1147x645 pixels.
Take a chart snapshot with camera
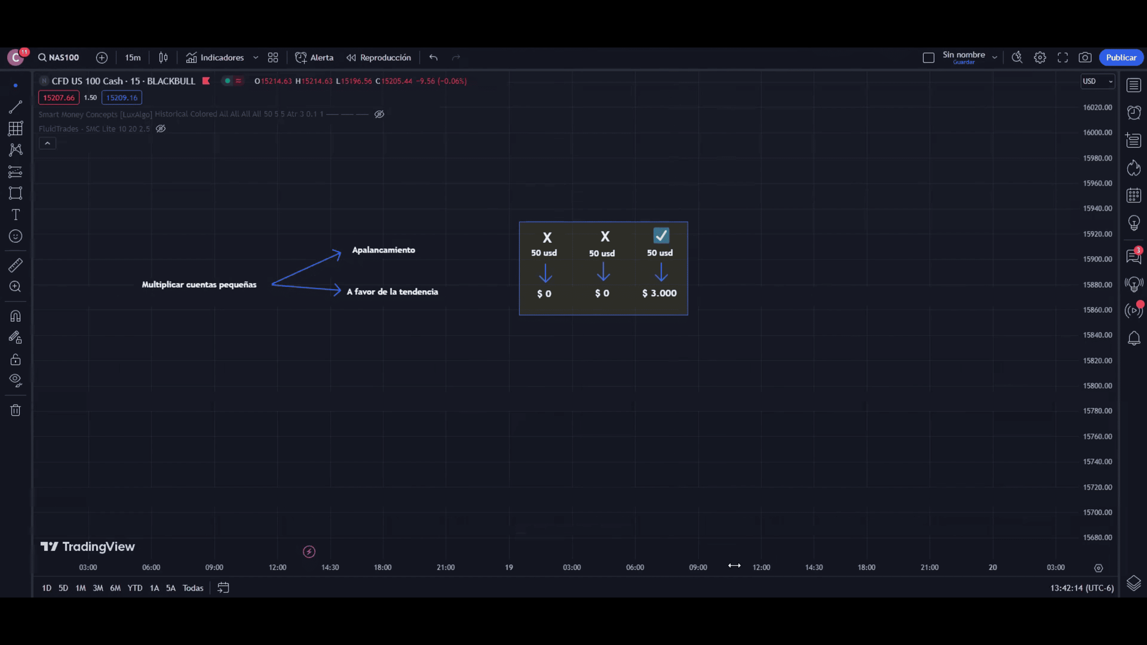pos(1085,57)
